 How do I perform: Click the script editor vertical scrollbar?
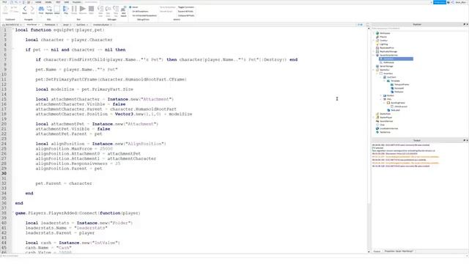click(x=369, y=140)
